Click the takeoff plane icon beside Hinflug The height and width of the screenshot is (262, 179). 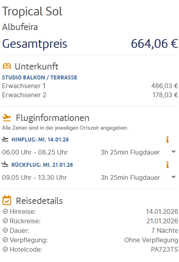[5, 139]
